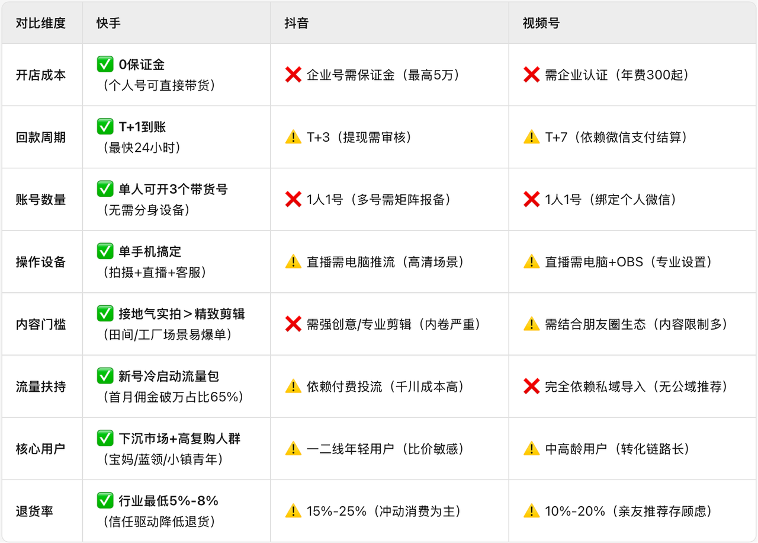The image size is (758, 543).
Task: Select the 快手 column header
Action: 109,23
